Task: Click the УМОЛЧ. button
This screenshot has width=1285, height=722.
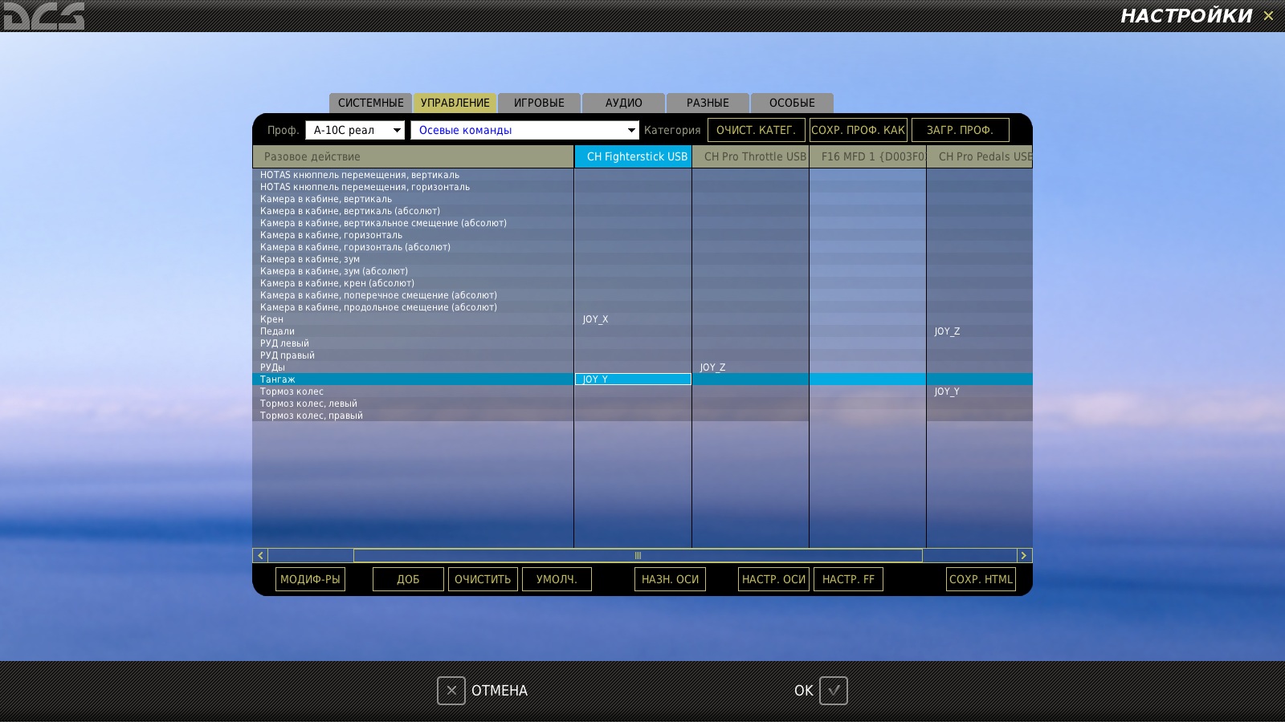Action: pyautogui.click(x=557, y=579)
